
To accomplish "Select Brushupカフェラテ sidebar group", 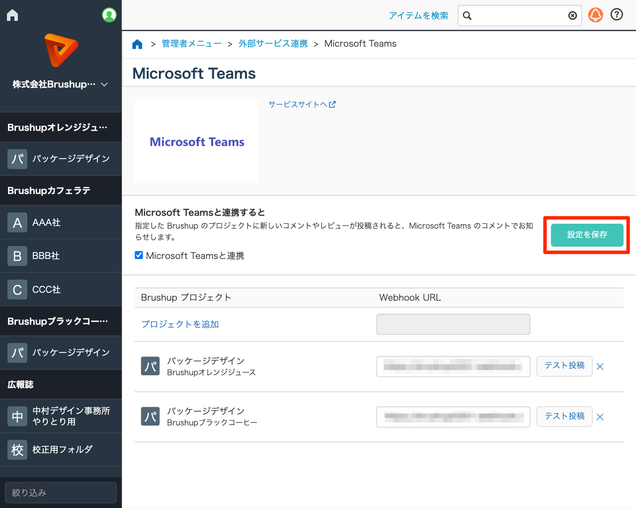I will [x=61, y=191].
